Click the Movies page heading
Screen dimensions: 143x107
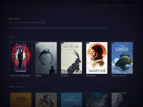tap(14, 19)
